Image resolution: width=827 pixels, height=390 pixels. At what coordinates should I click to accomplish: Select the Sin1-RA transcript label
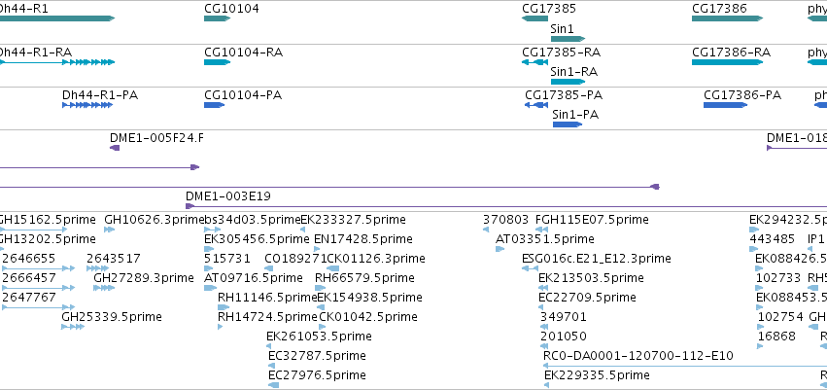point(573,72)
